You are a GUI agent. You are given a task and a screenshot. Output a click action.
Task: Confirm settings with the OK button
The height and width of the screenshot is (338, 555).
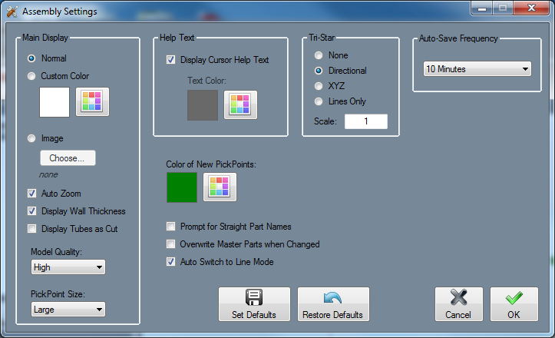(x=514, y=304)
